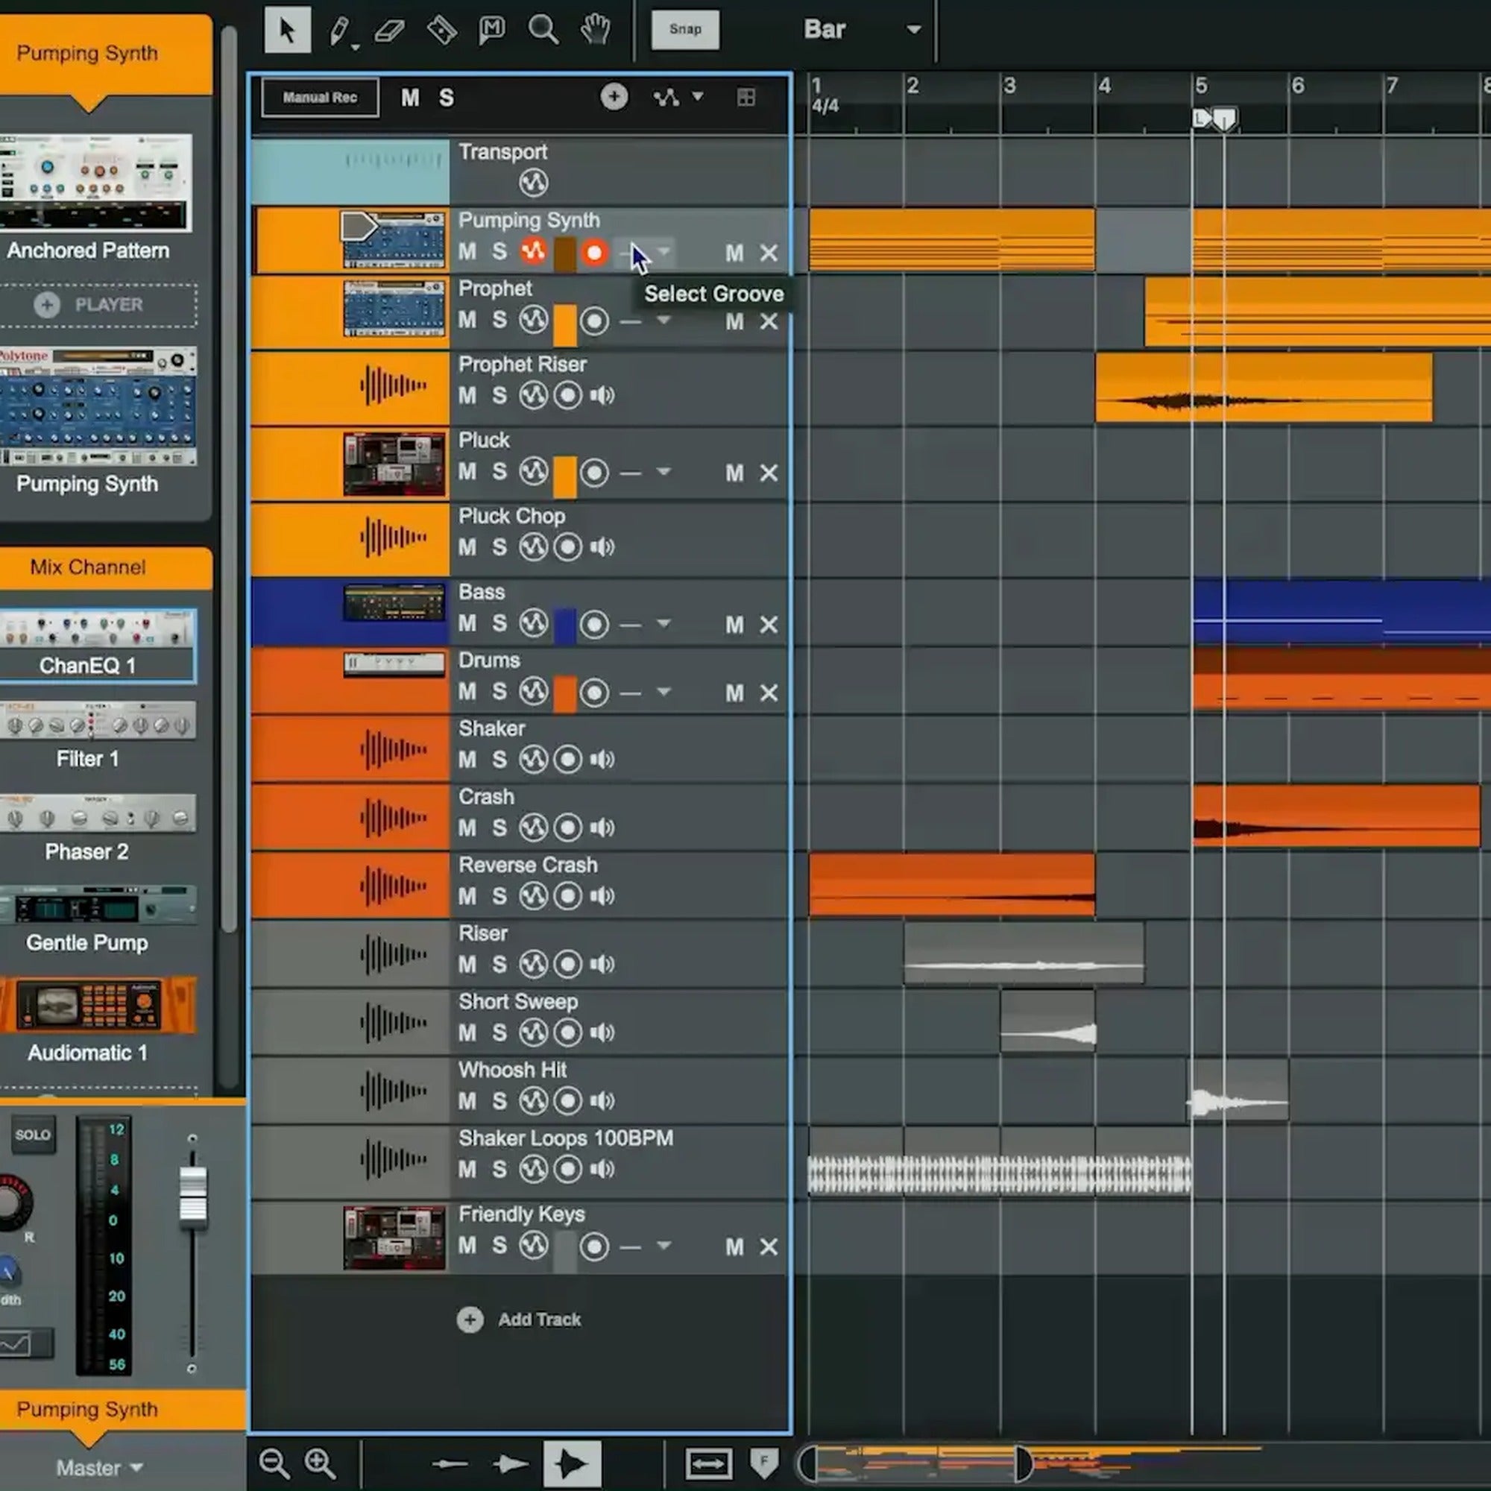Screen dimensions: 1491x1491
Task: Zoom out horizontally with magnifier minus
Action: [275, 1463]
